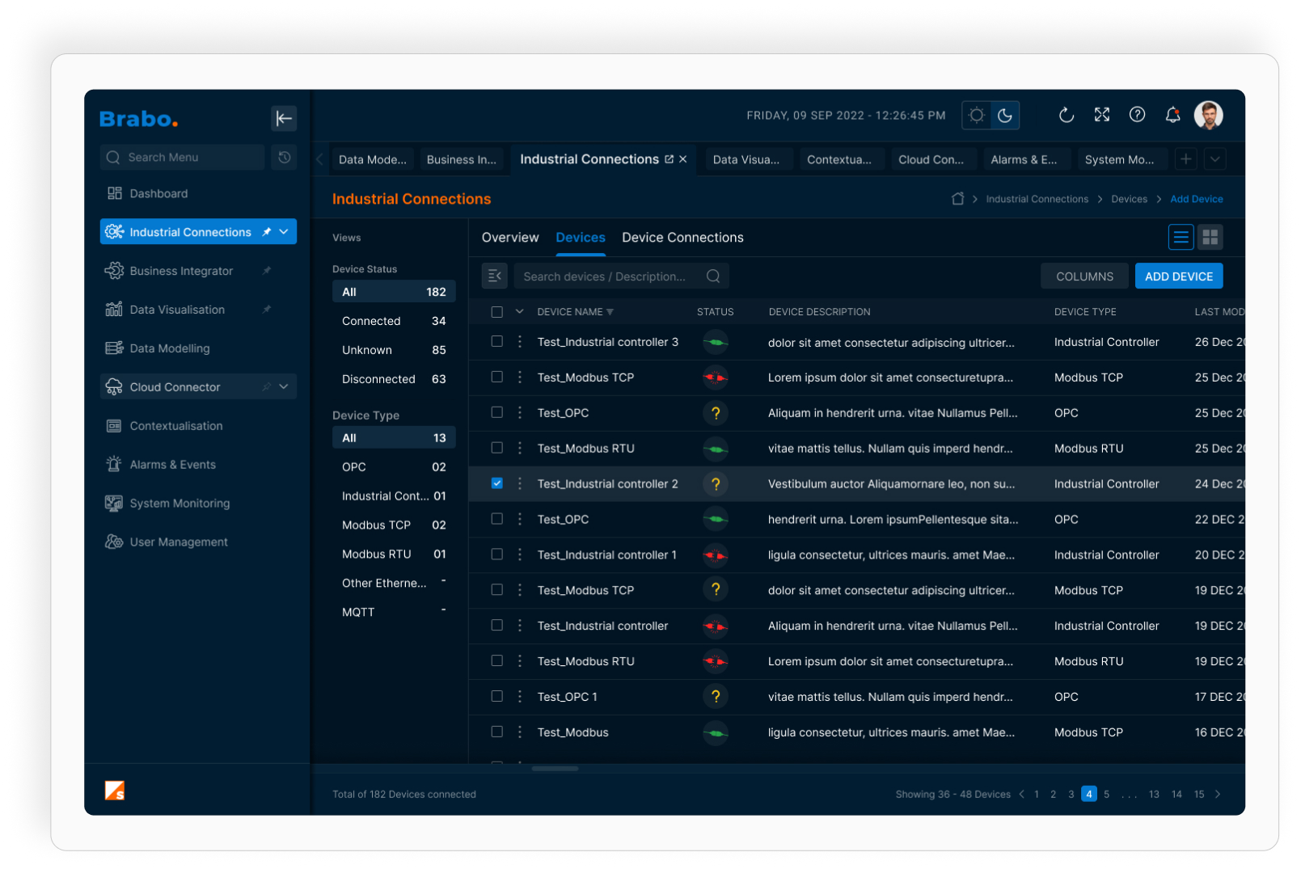This screenshot has height=869, width=1301.
Task: Collapse the Views filter panel icon
Action: tap(494, 276)
